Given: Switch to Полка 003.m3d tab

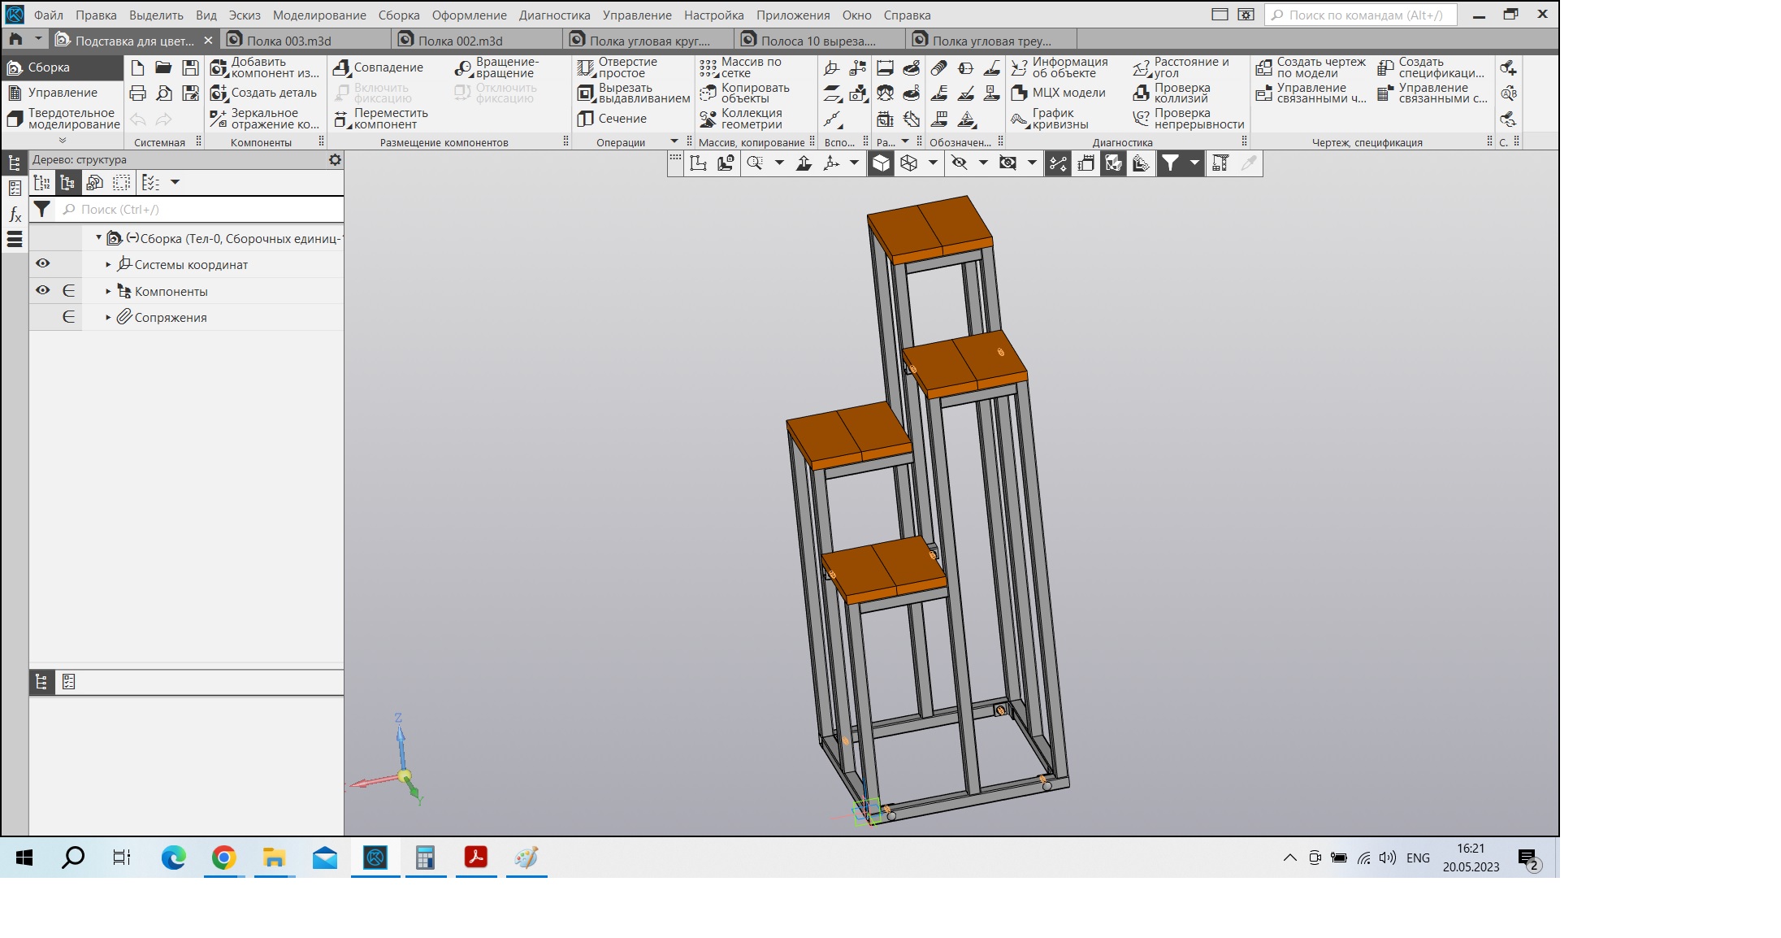Looking at the screenshot, I should 305,41.
